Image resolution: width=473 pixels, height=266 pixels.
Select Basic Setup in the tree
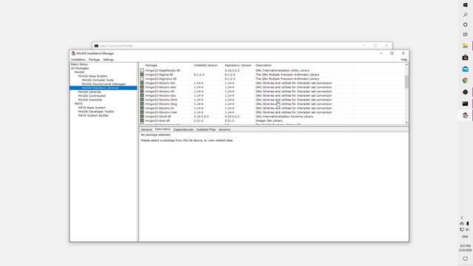(79, 64)
